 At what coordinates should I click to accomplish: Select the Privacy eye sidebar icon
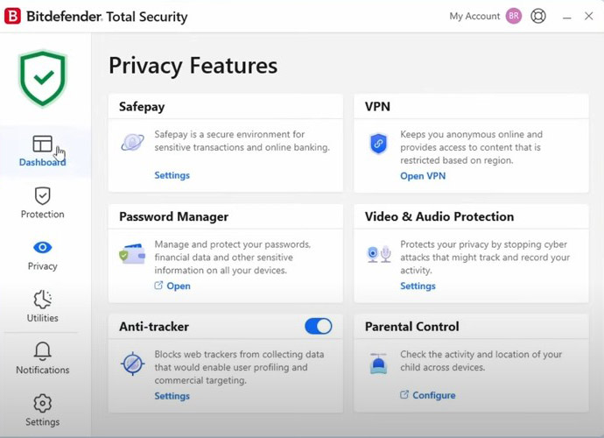[x=42, y=248]
